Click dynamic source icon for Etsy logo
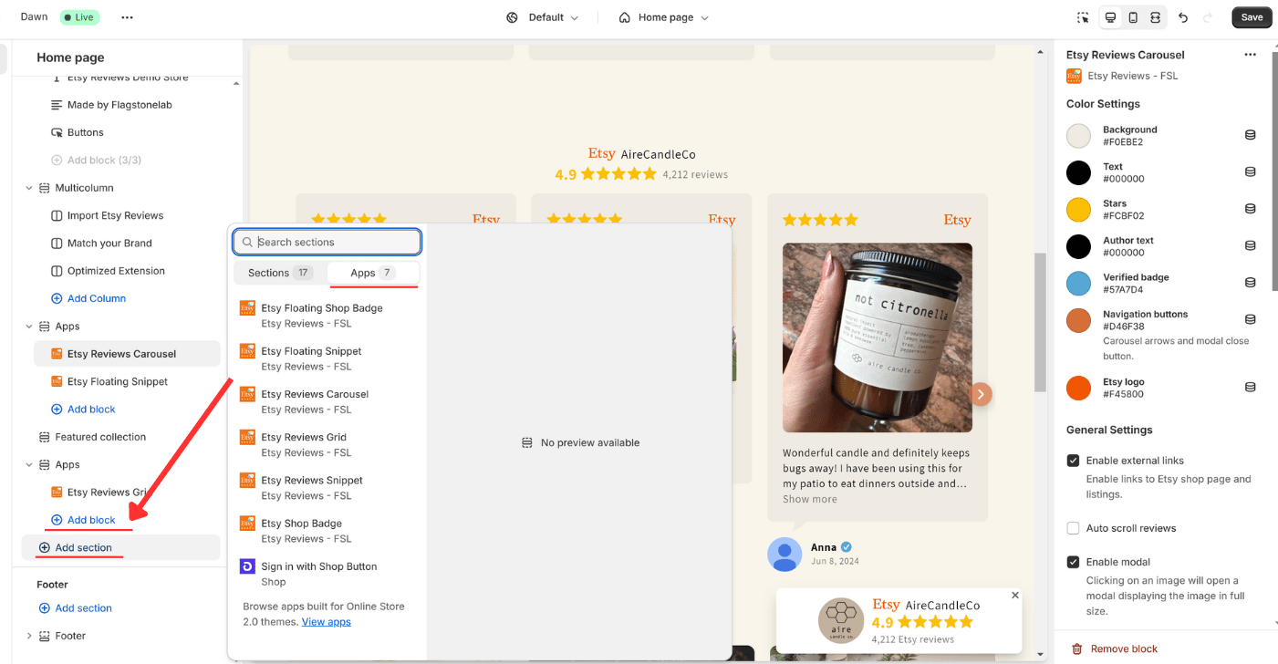 point(1250,387)
